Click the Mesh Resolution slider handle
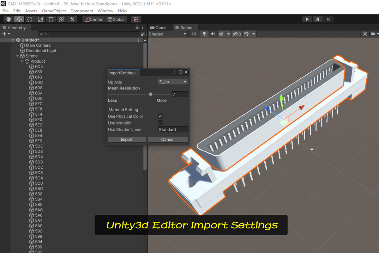Image resolution: width=379 pixels, height=253 pixels. click(x=151, y=94)
